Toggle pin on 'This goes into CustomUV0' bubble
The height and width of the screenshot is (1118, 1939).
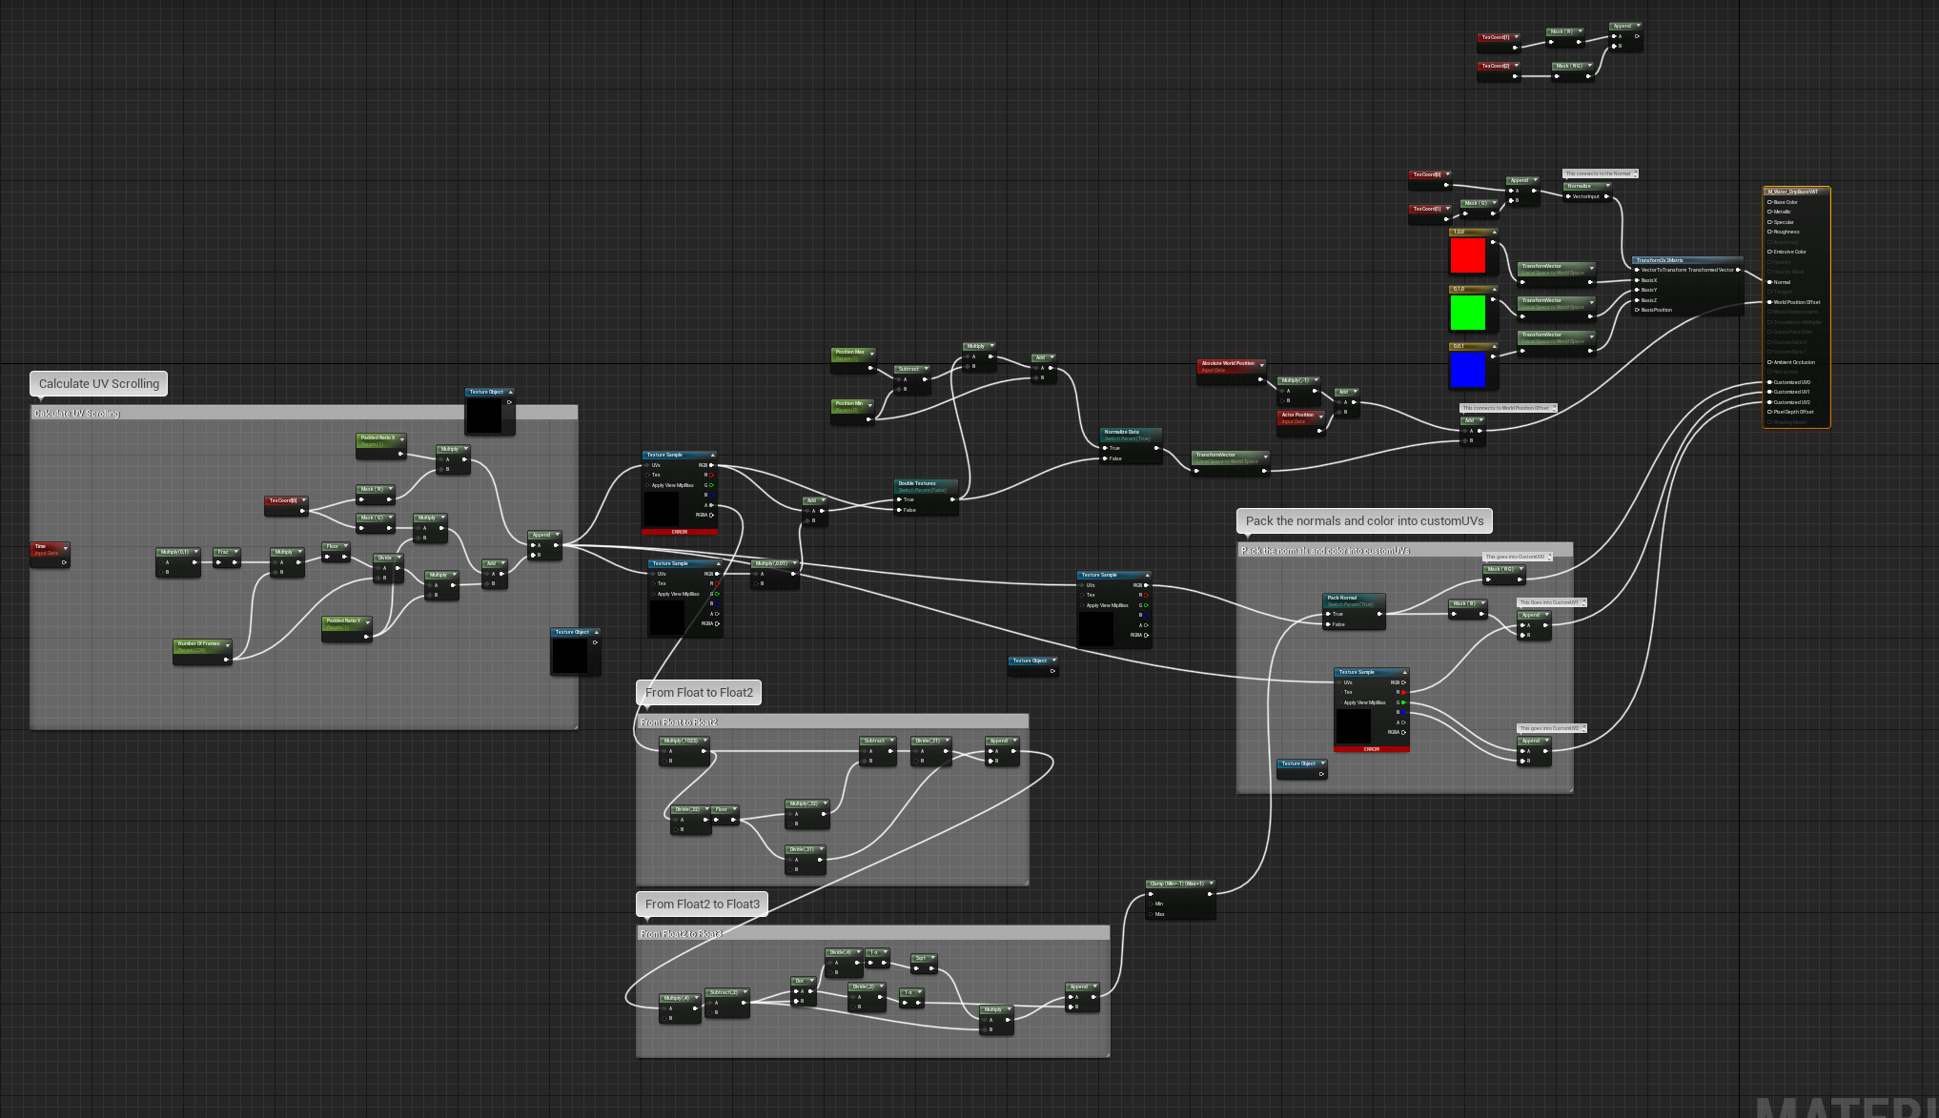pyautogui.click(x=1549, y=557)
